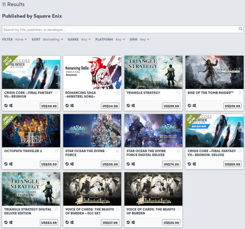Open the Filter None dropdown

click(x=21, y=40)
